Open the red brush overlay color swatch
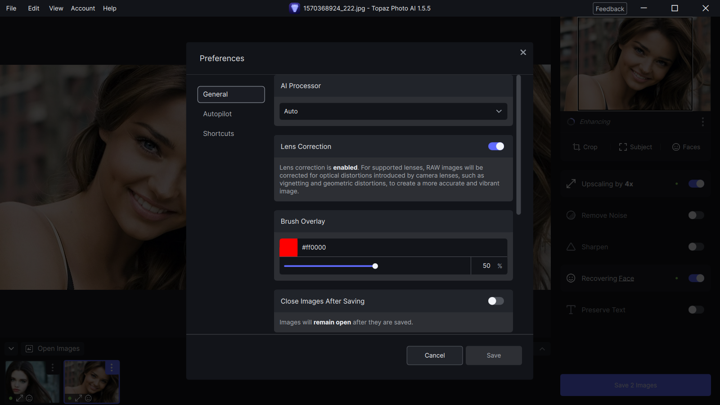This screenshot has width=720, height=405. click(x=288, y=247)
